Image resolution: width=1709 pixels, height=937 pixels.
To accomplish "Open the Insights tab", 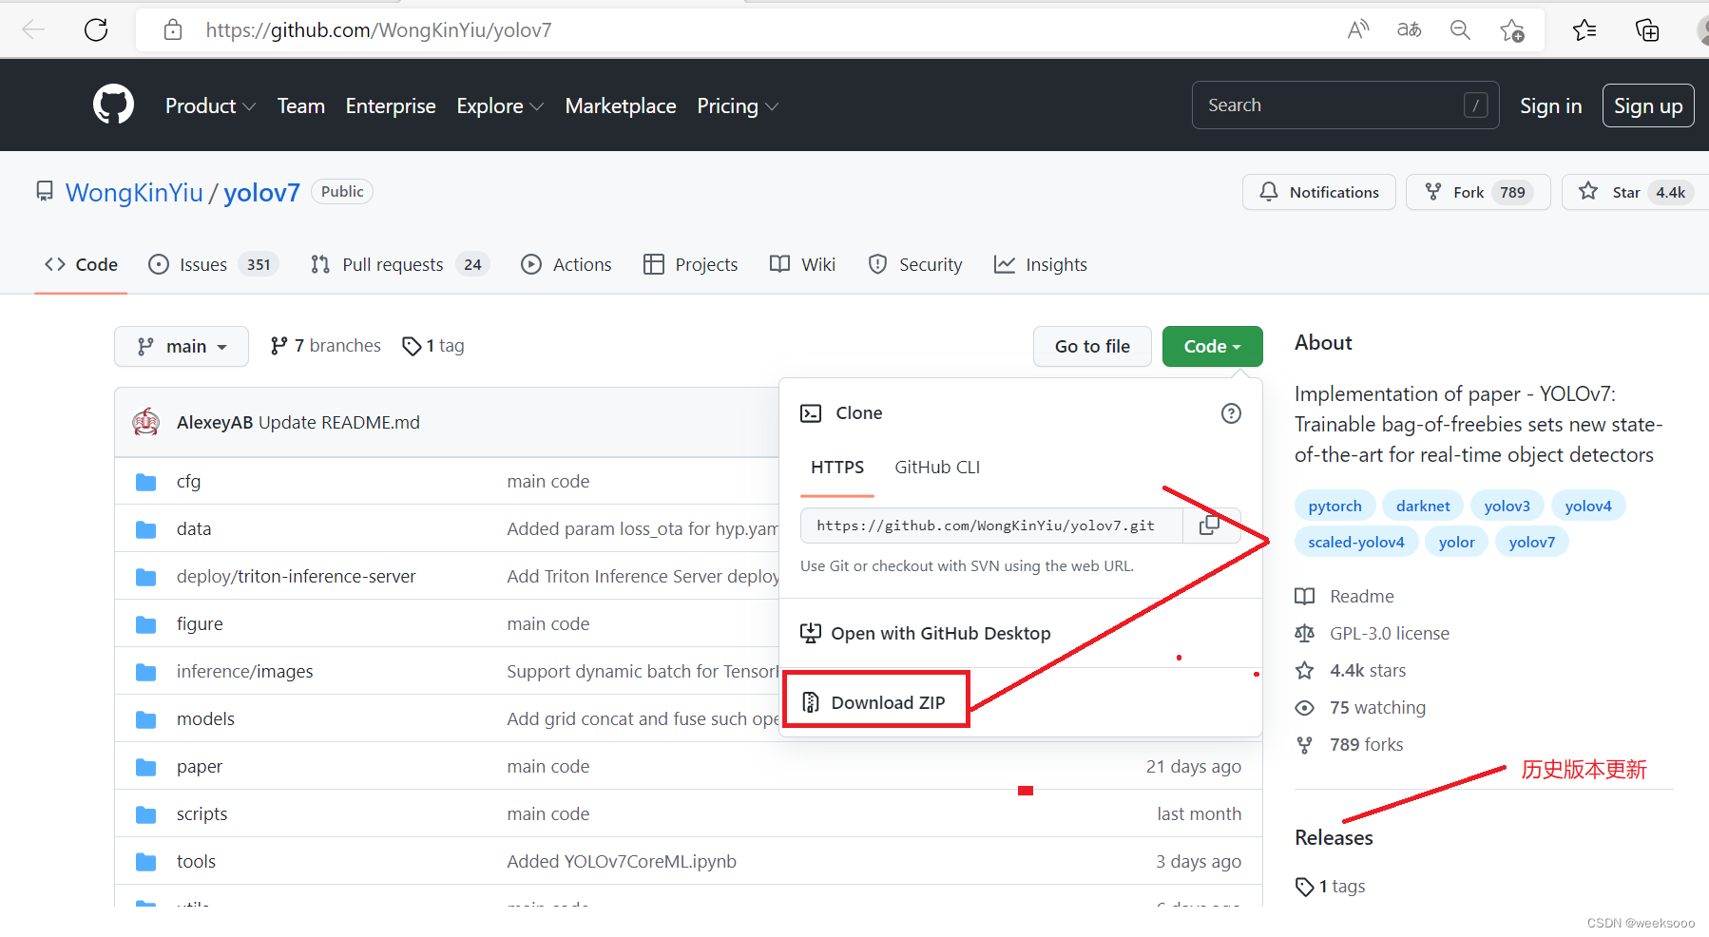I will coord(1041,264).
